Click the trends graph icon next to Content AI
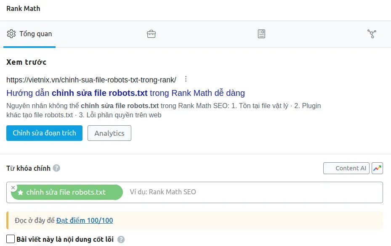Image resolution: width=391 pixels, height=246 pixels. point(377,168)
